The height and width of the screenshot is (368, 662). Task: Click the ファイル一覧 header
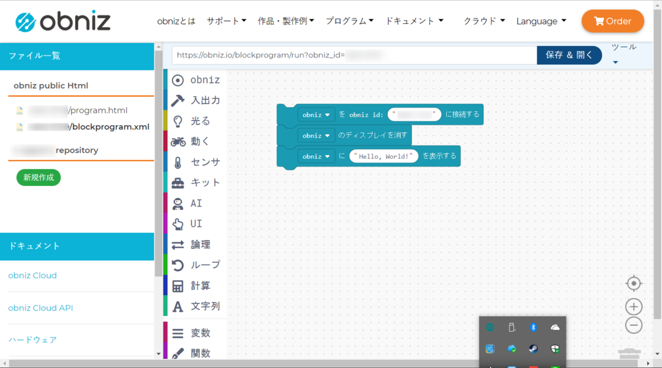pyautogui.click(x=77, y=56)
